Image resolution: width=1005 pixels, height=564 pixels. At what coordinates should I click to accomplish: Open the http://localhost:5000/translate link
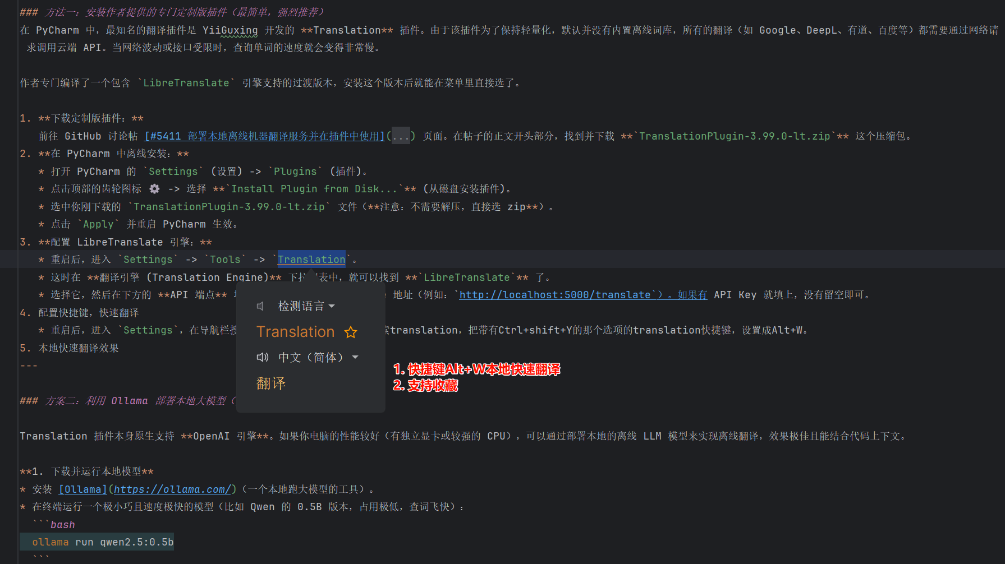point(555,295)
